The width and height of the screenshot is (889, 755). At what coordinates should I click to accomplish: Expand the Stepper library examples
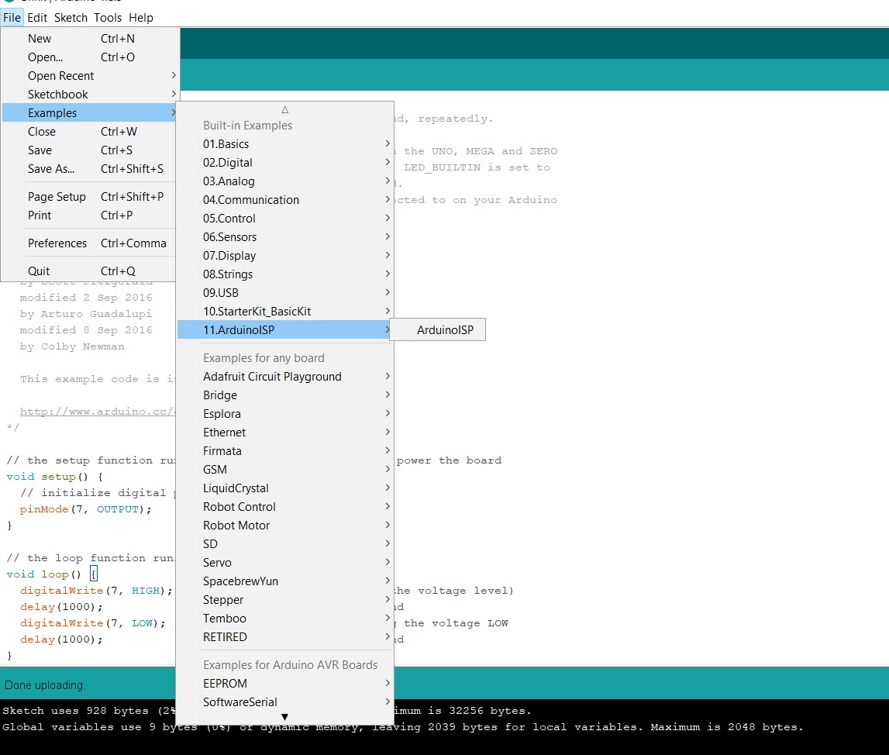click(285, 600)
